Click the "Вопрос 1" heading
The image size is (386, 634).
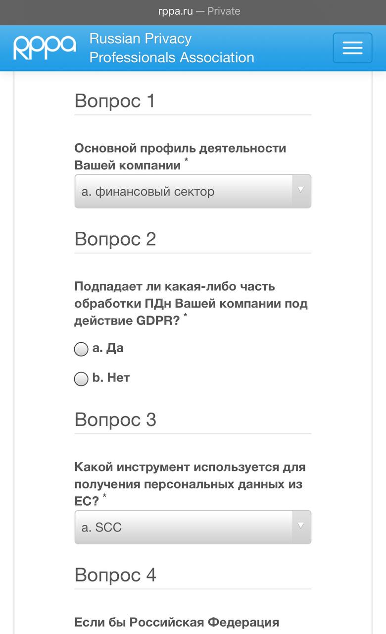coord(115,101)
